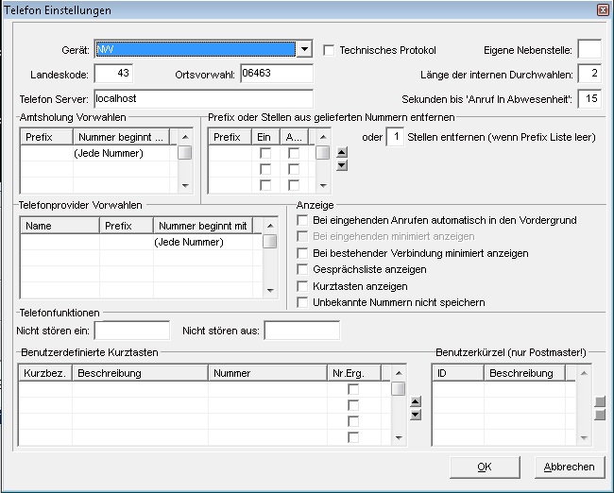Click the down arrow beside the Kurztasten table
Screen dimensions: 614x493
tap(415, 415)
